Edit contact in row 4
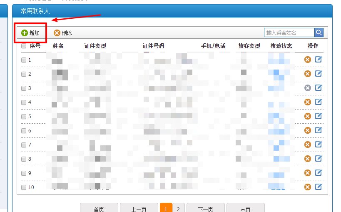Viewport: 341px width, 212px height. click(319, 102)
